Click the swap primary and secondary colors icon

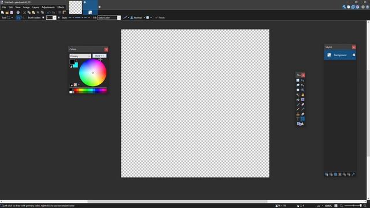click(77, 61)
